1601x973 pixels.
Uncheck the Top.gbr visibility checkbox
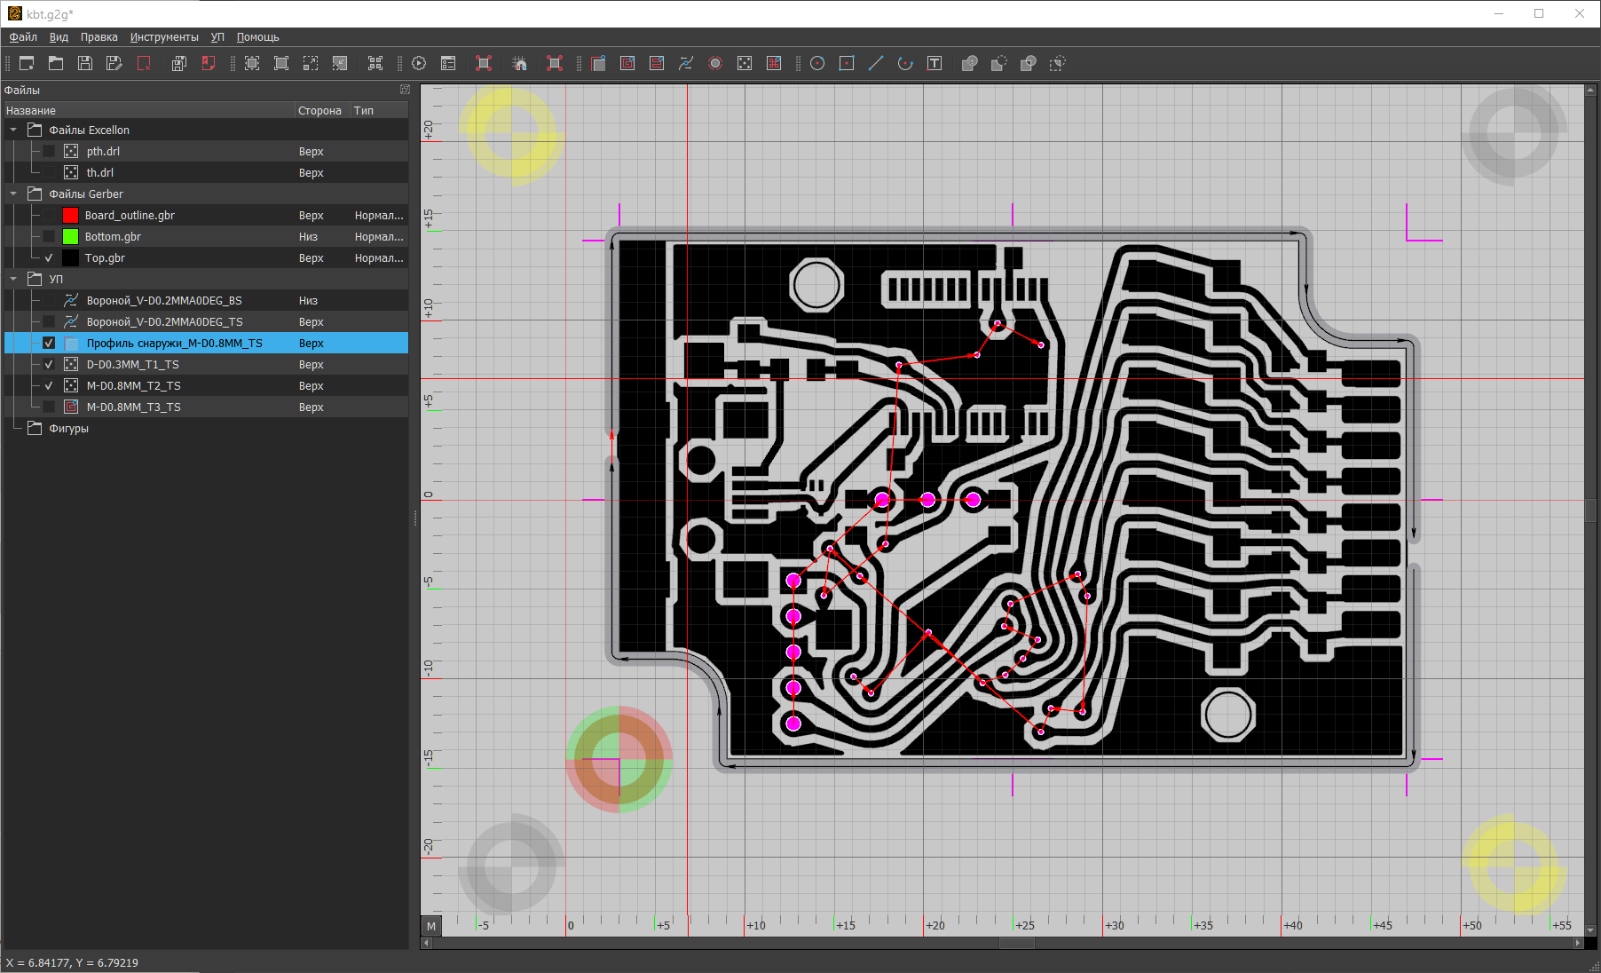point(49,258)
